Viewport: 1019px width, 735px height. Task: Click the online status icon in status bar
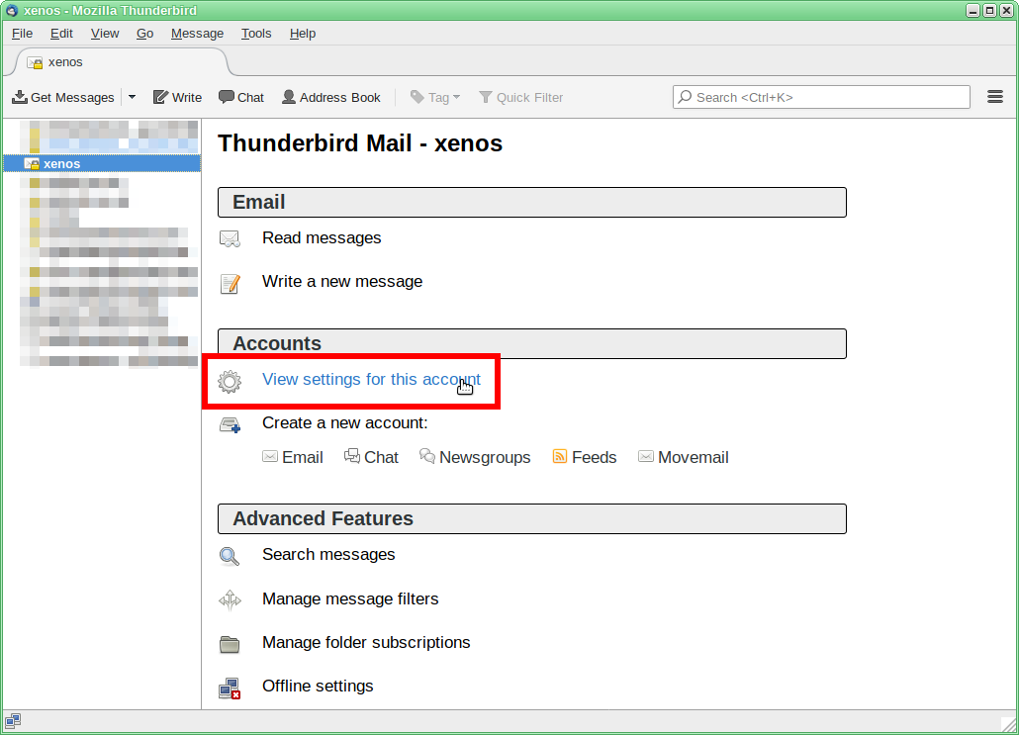pos(13,721)
